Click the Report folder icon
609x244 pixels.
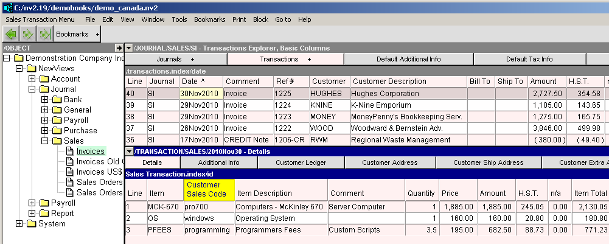click(x=45, y=214)
